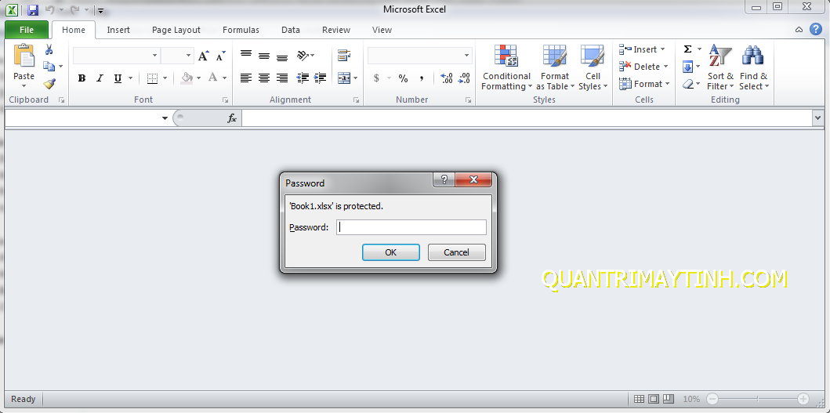Click the Decrease Font Size icon
Screen dimensions: 830x413
[x=221, y=56]
